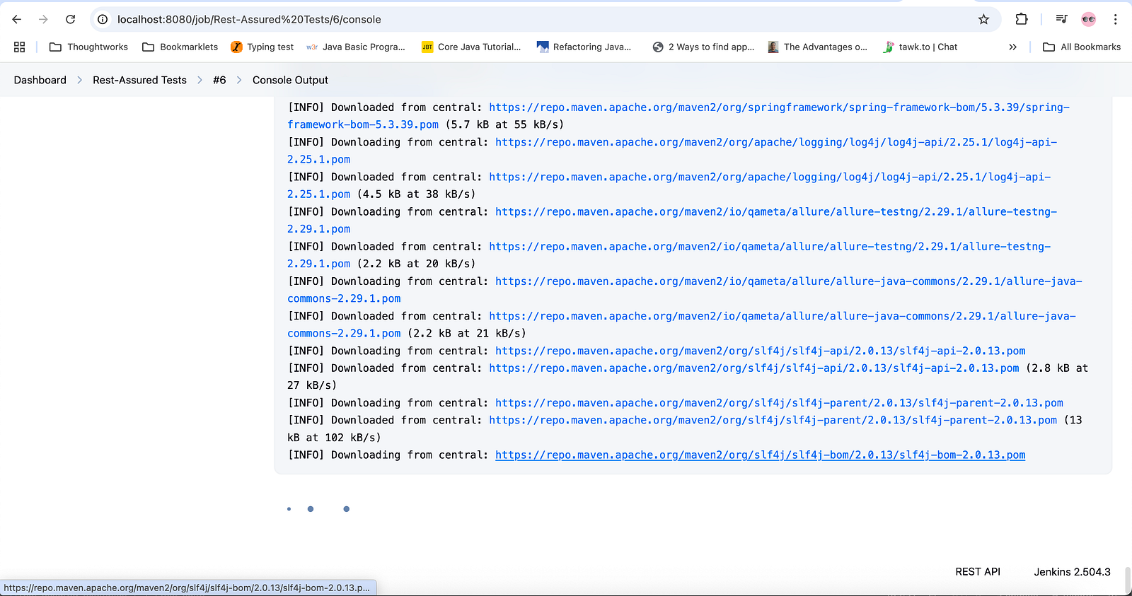Open the Core Java Tutorial bookmark
Screen dimensions: 1132x596
point(471,47)
